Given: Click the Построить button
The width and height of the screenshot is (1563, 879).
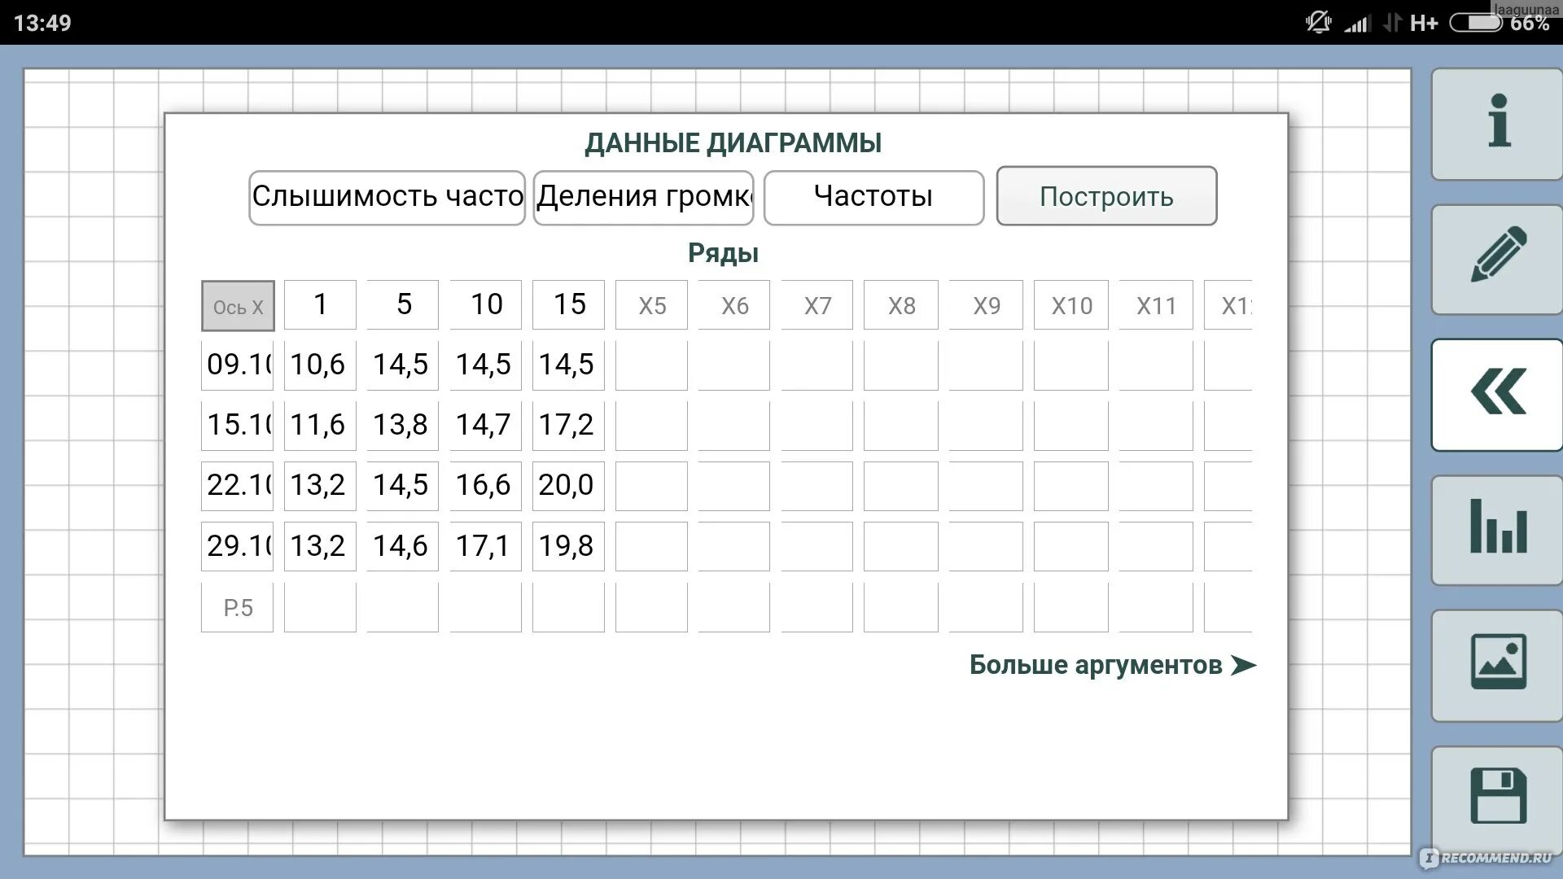Looking at the screenshot, I should [1106, 196].
